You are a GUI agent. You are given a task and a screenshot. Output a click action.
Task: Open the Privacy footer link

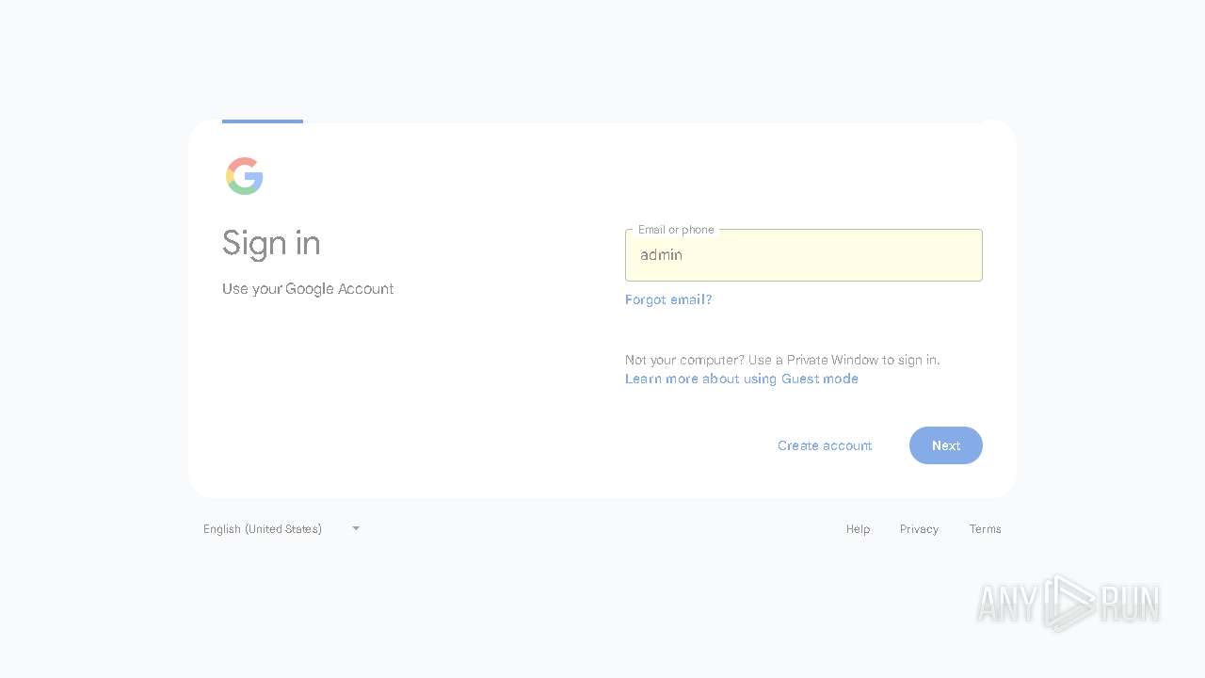click(919, 529)
